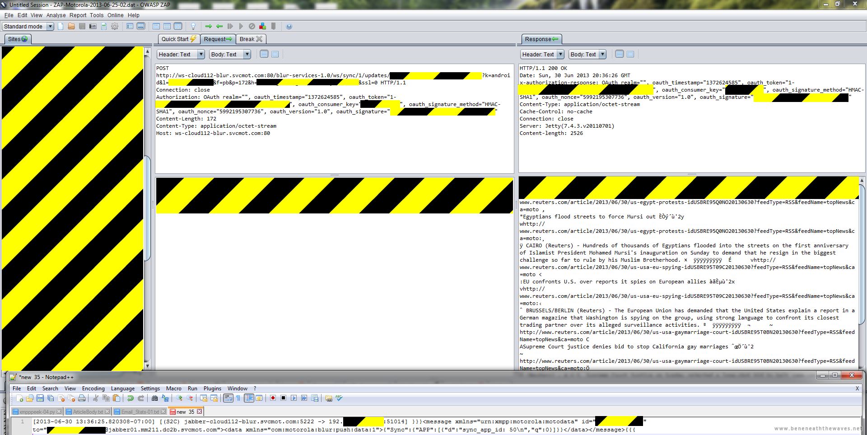Viewport: 867px width, 435px height.
Task: Toggle Response panel split view button
Action: tap(620, 54)
